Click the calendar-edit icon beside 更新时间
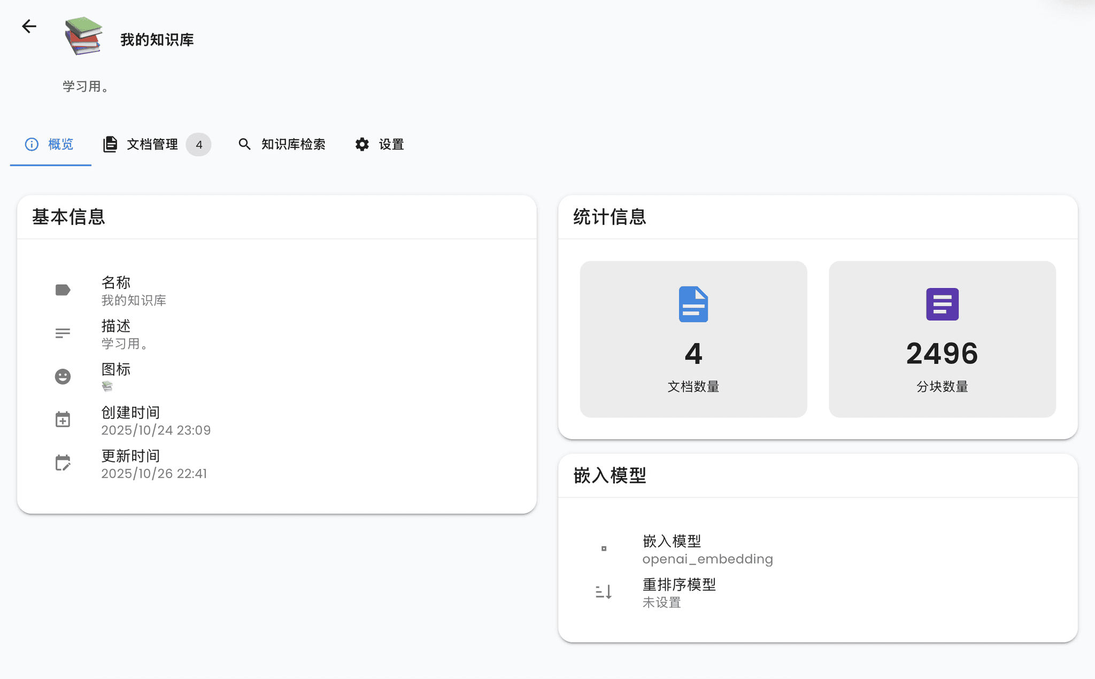1095x679 pixels. point(63,463)
